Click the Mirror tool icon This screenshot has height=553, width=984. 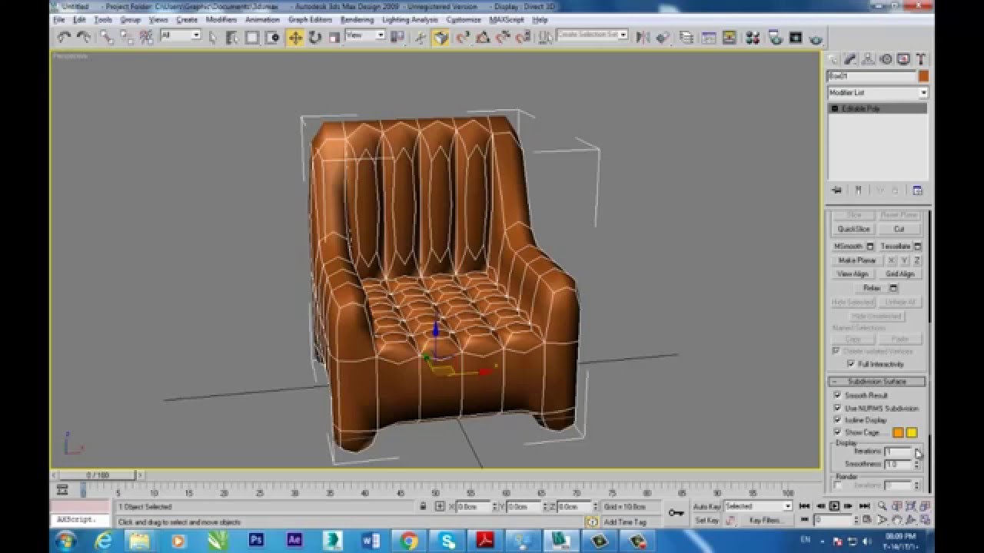(x=644, y=37)
